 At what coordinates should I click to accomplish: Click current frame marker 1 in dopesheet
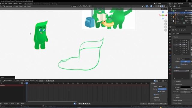[x=27, y=83]
